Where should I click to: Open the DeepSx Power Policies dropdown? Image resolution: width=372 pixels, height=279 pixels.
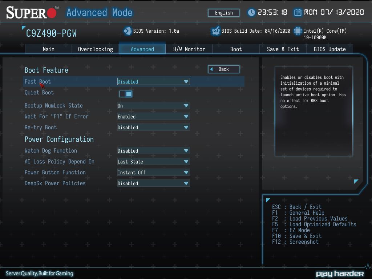154,183
